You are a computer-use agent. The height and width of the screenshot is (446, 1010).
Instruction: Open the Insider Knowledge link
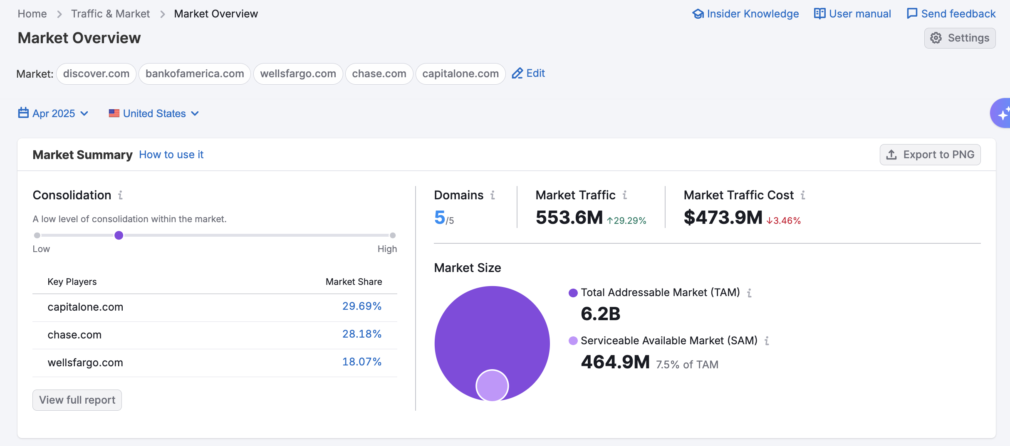pos(753,14)
